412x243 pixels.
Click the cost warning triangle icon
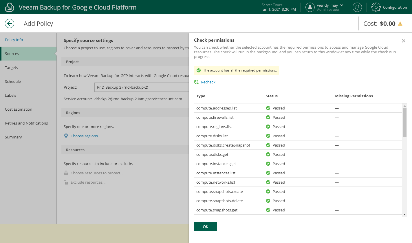tap(400, 24)
